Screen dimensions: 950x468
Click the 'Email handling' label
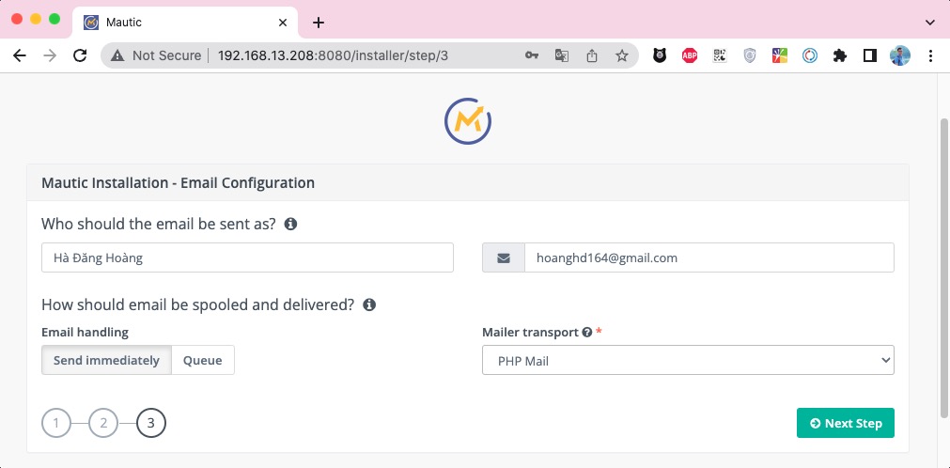point(85,333)
